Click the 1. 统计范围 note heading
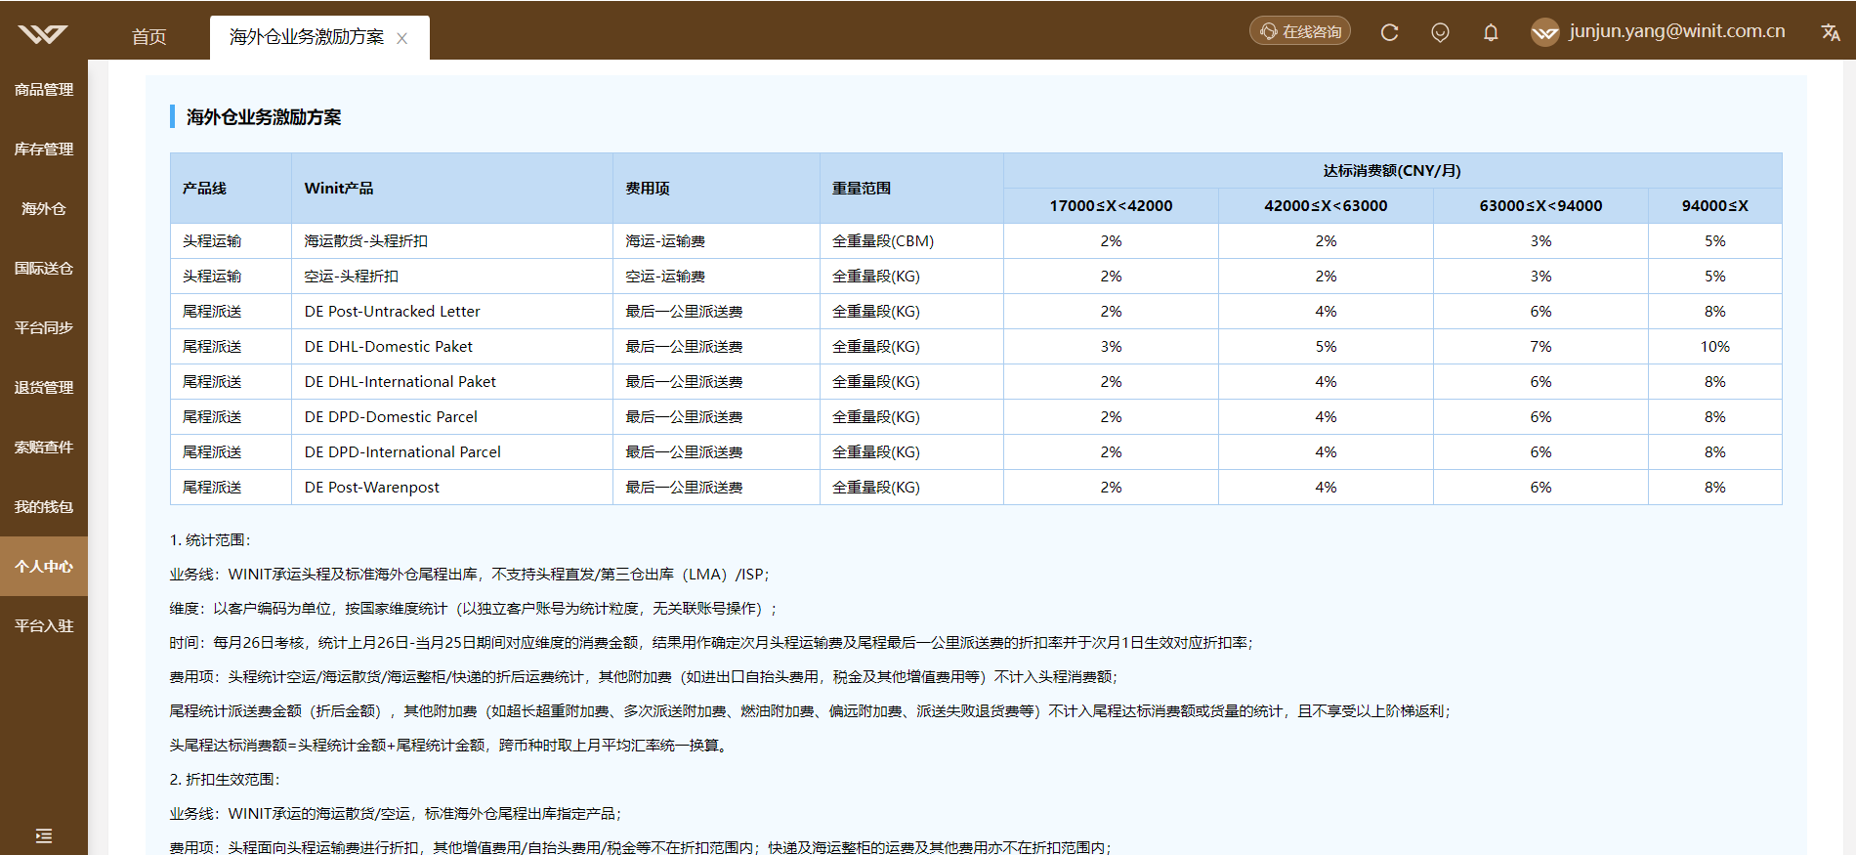Viewport: 1856px width, 855px height. tap(210, 540)
